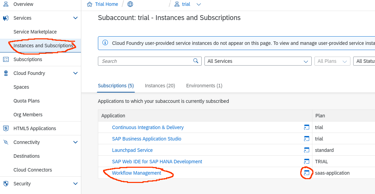Launch SAP Web IDE via go-to-application icon

pyautogui.click(x=307, y=162)
